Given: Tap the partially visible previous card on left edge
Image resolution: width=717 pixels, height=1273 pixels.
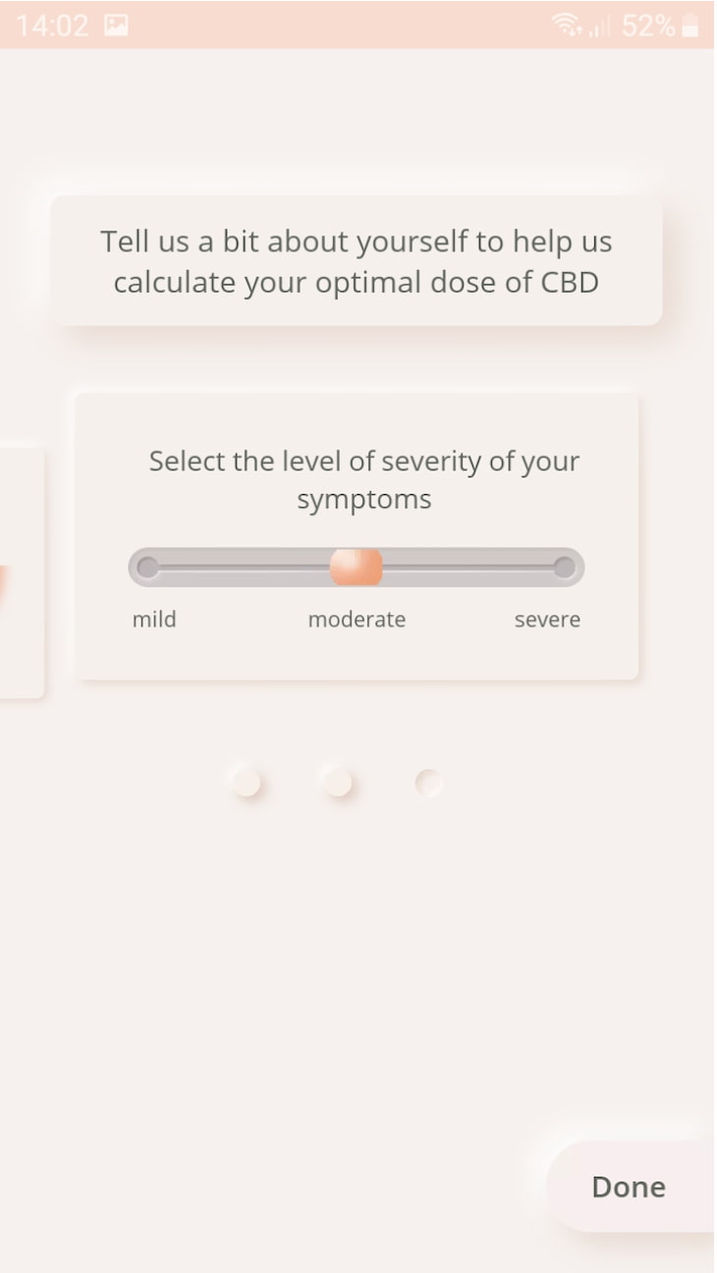Looking at the screenshot, I should 20,574.
